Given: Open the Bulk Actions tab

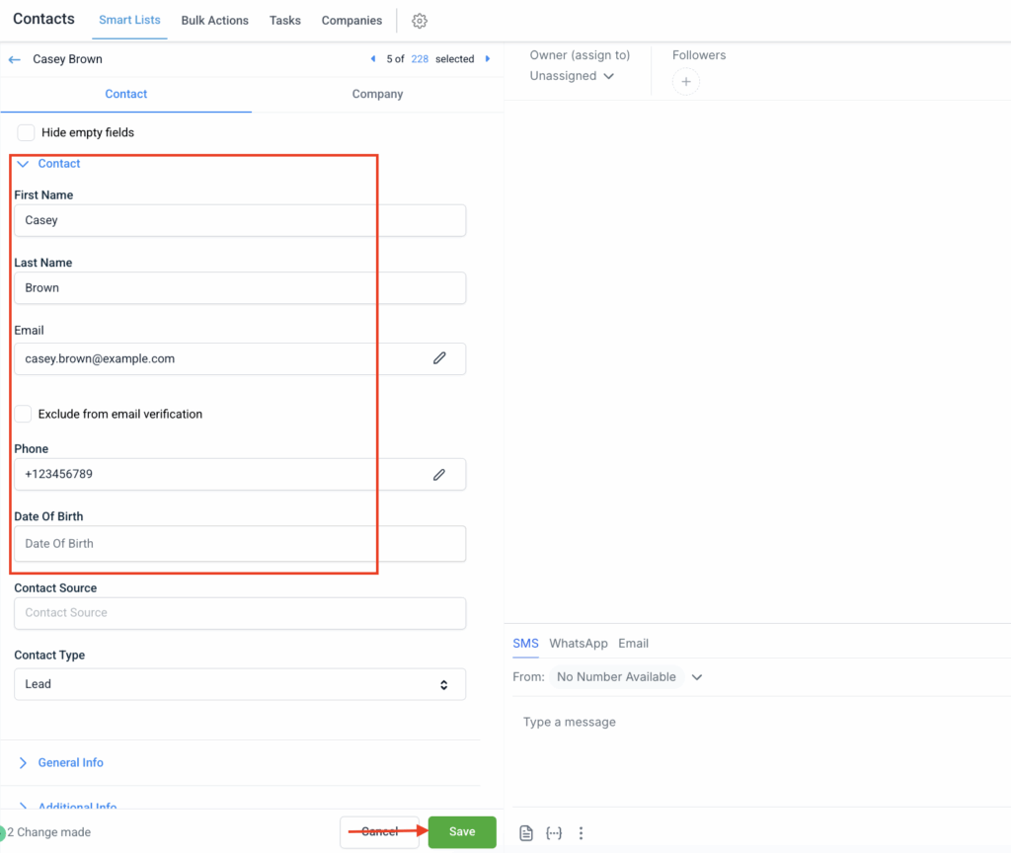Looking at the screenshot, I should [x=214, y=21].
